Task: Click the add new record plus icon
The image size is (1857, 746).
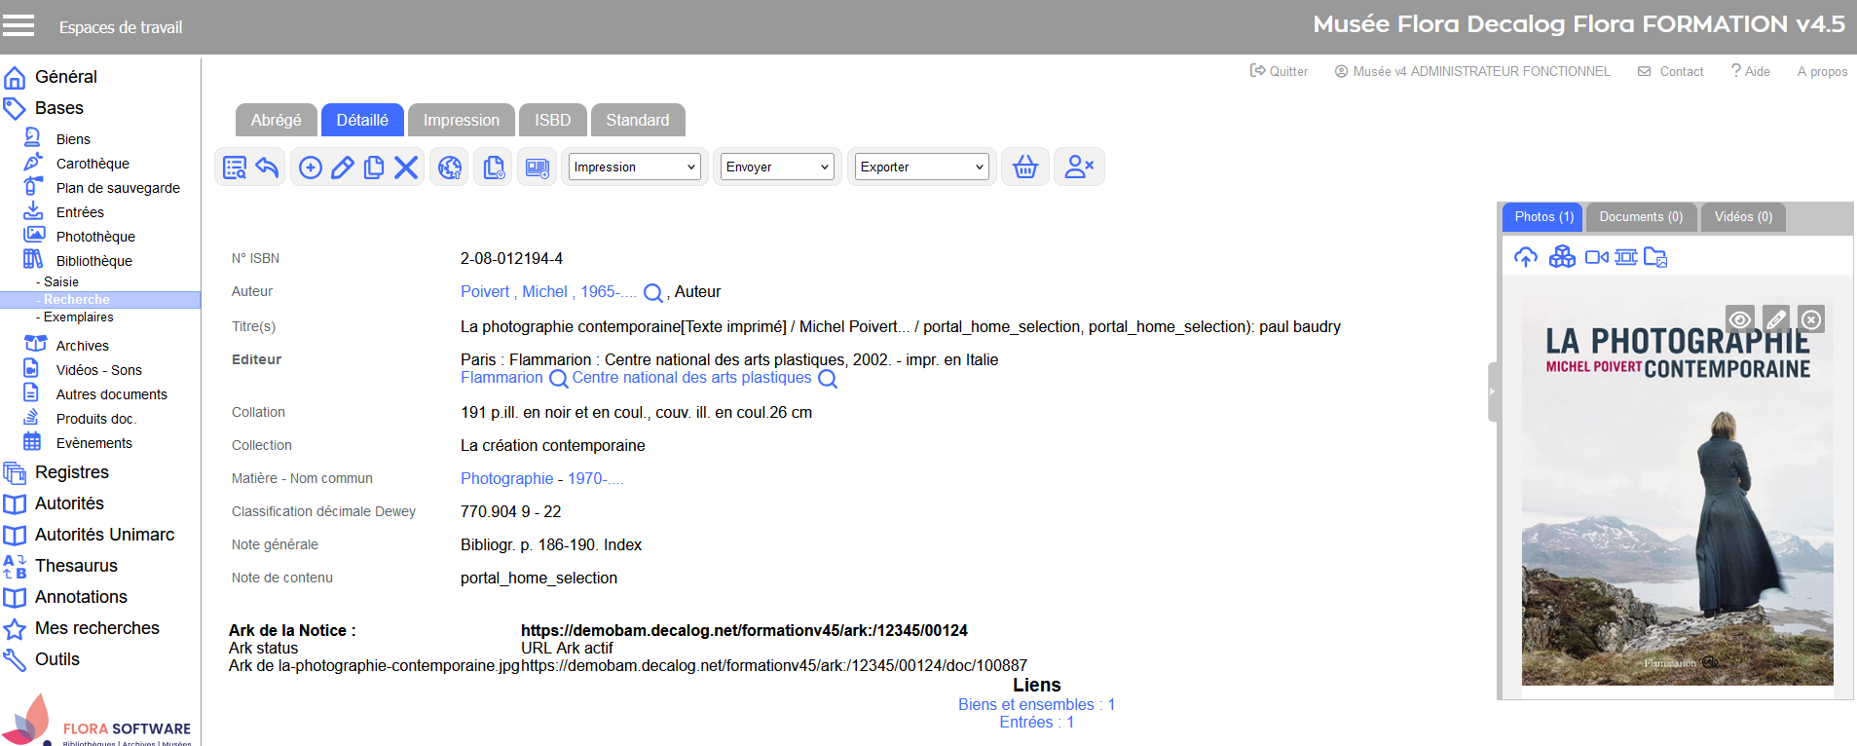Action: point(310,168)
